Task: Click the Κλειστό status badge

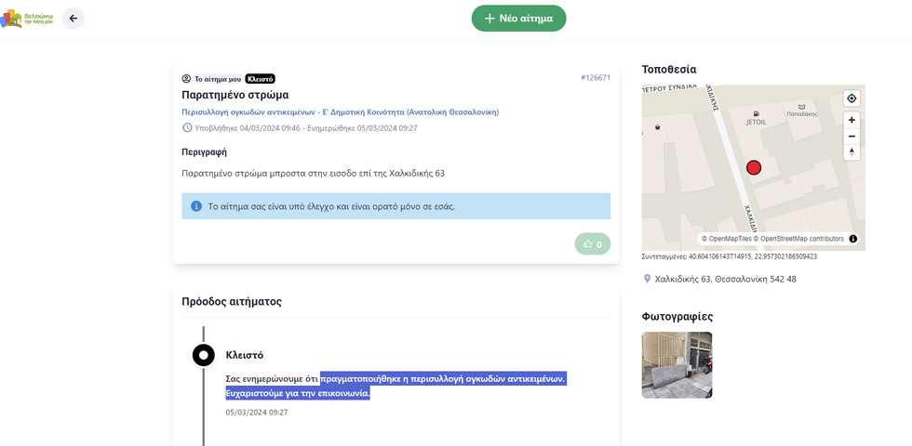Action: (x=260, y=79)
